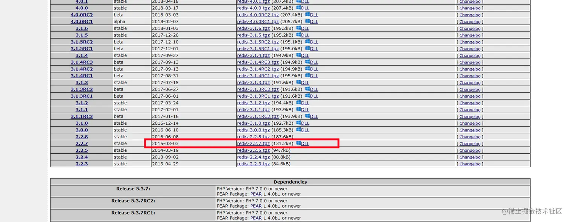Download redis-4.0.0.tgz

coord(253,8)
